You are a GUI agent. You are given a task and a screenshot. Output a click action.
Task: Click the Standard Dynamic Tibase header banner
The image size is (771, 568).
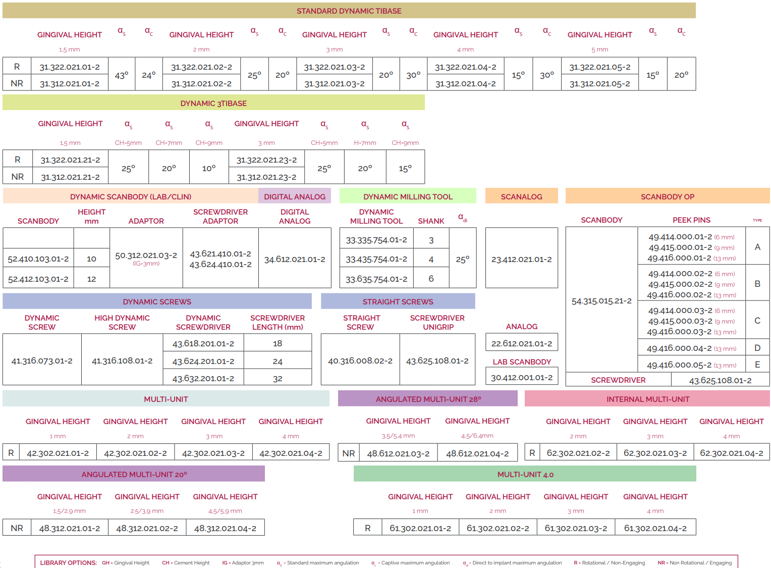(x=349, y=11)
